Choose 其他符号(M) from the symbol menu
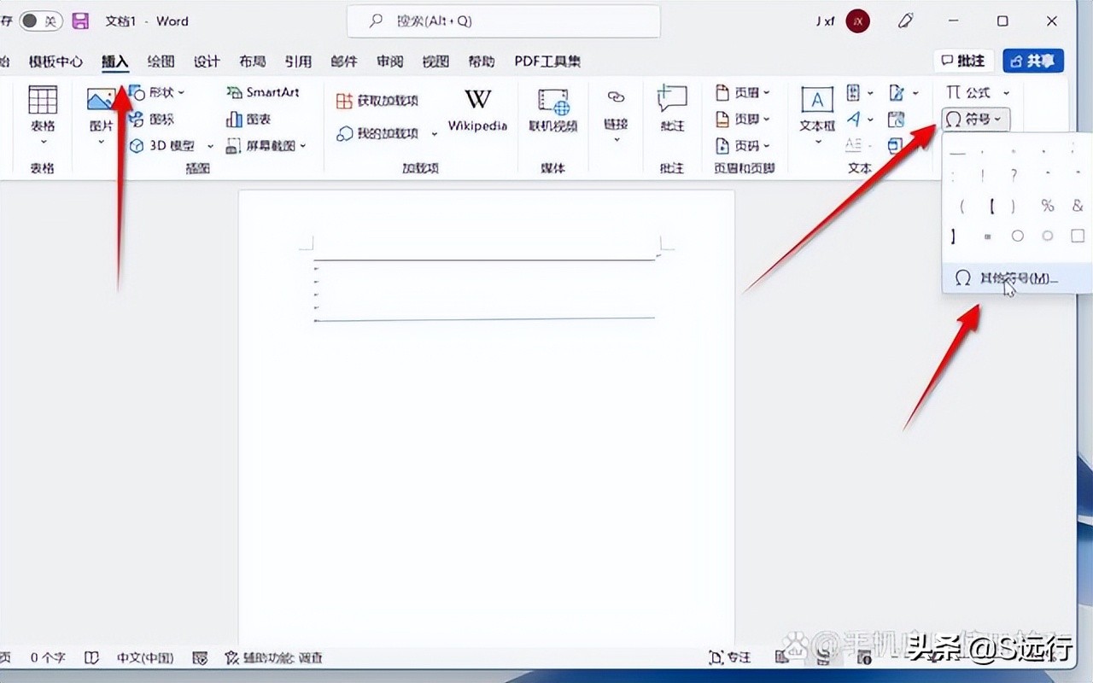The height and width of the screenshot is (683, 1093). (x=1012, y=277)
